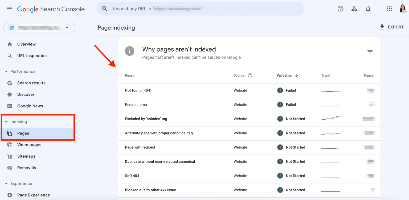Click the Inspect any URL search field
Image resolution: width=409 pixels, height=200 pixels.
point(200,9)
